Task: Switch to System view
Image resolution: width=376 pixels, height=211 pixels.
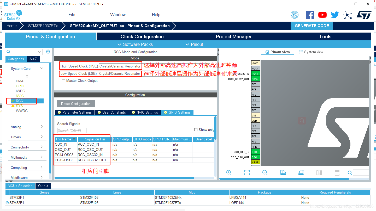Action: click(311, 52)
